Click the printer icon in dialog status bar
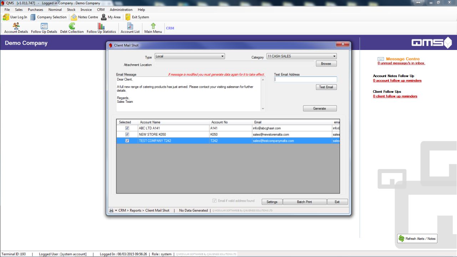This screenshot has width=457, height=257. pos(111,211)
